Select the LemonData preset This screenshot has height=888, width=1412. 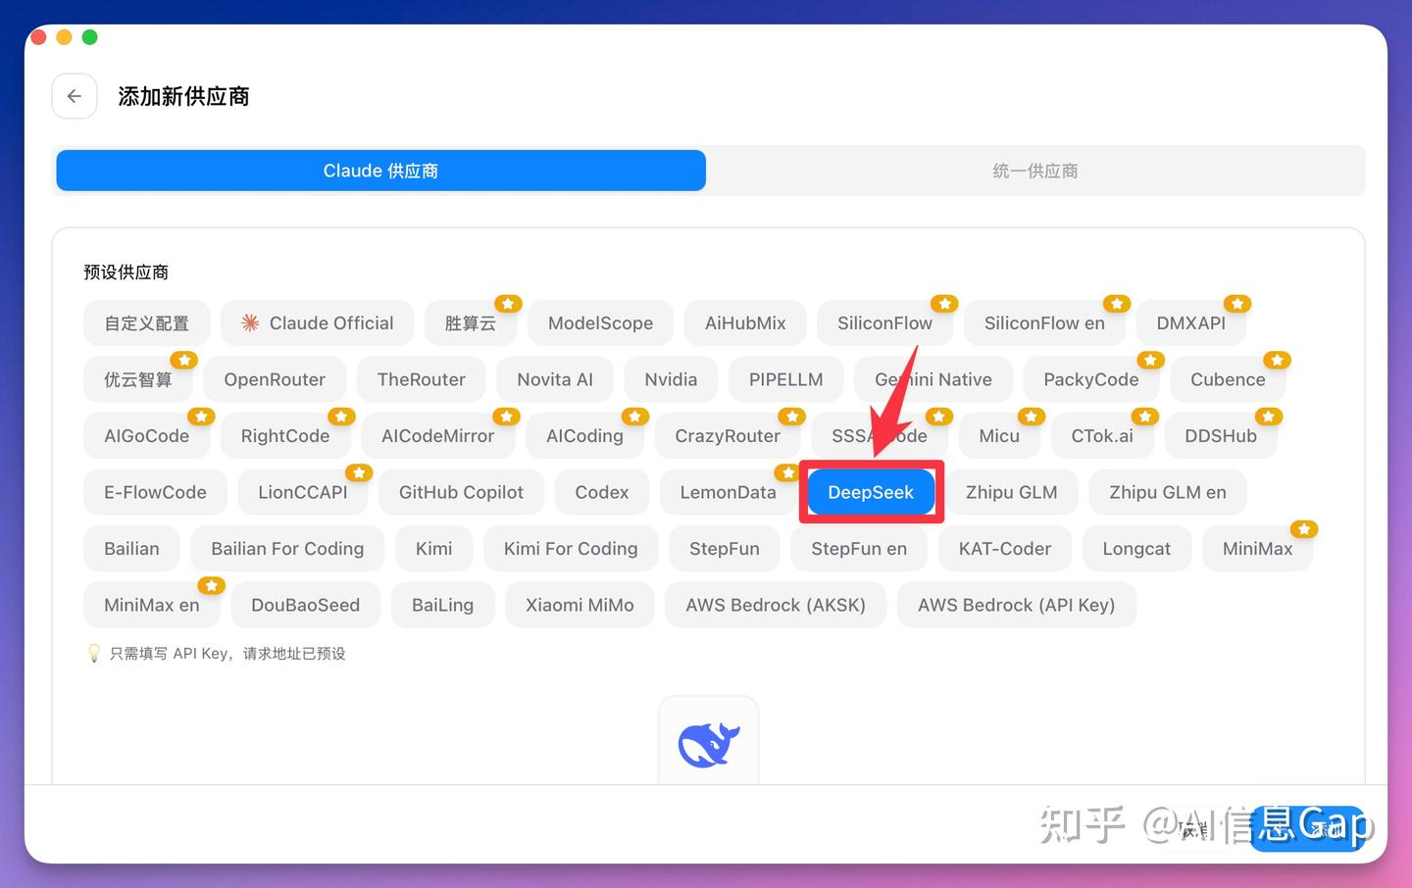pos(728,492)
